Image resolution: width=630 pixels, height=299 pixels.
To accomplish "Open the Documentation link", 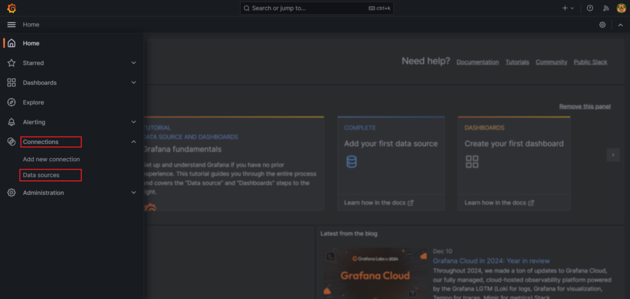I will pos(477,62).
